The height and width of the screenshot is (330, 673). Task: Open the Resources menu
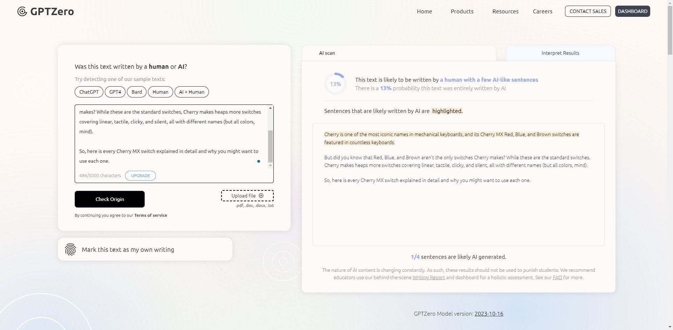point(505,11)
